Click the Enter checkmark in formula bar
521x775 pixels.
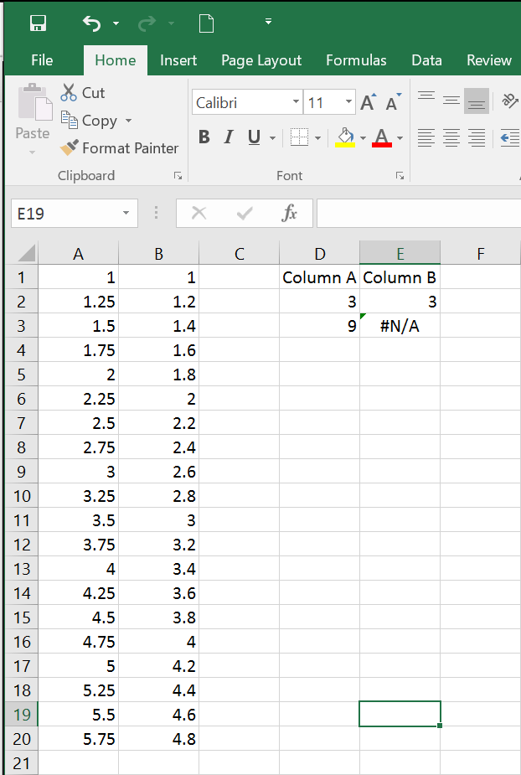(245, 214)
